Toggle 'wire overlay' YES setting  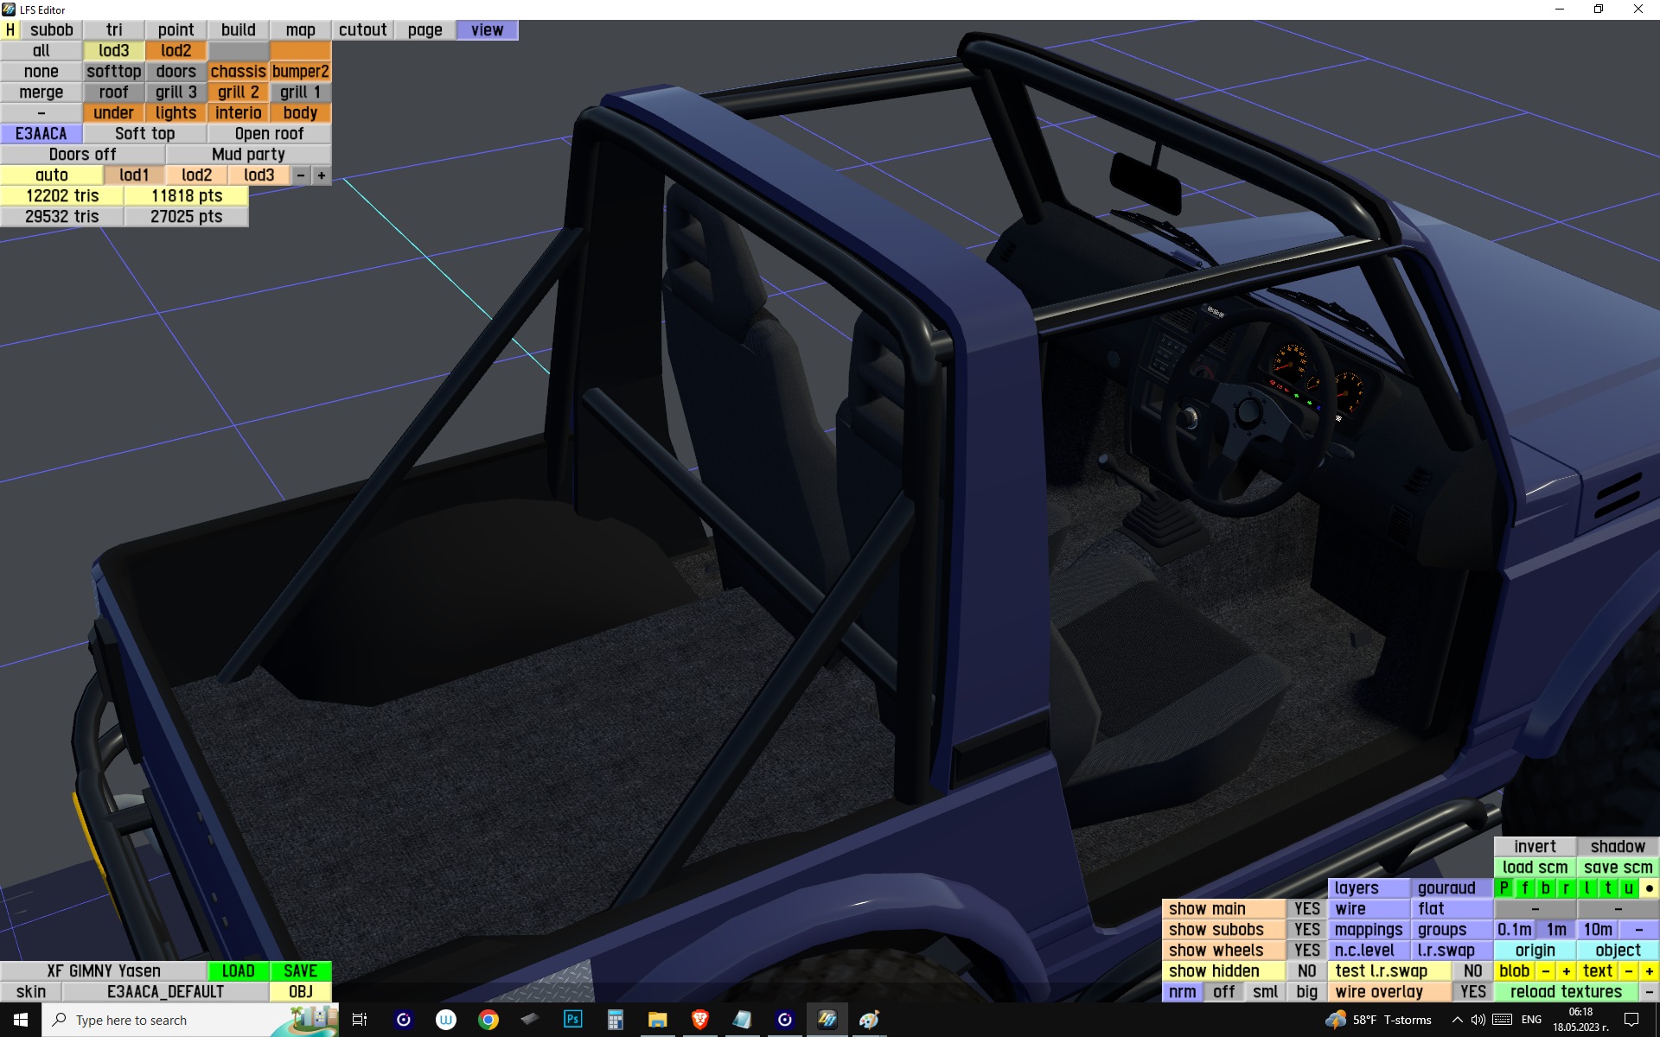(x=1472, y=991)
